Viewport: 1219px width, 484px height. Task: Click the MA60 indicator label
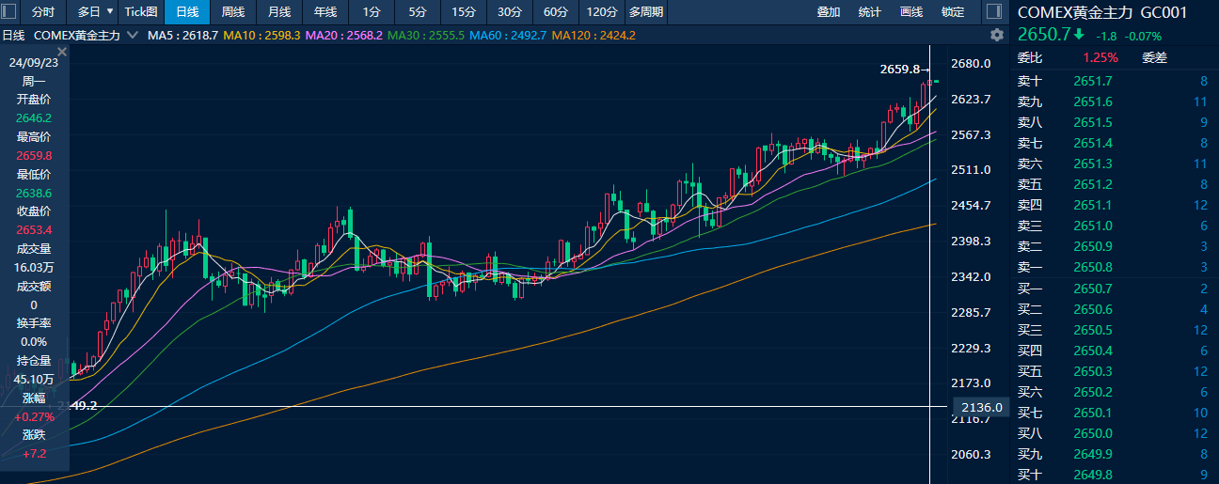point(506,35)
